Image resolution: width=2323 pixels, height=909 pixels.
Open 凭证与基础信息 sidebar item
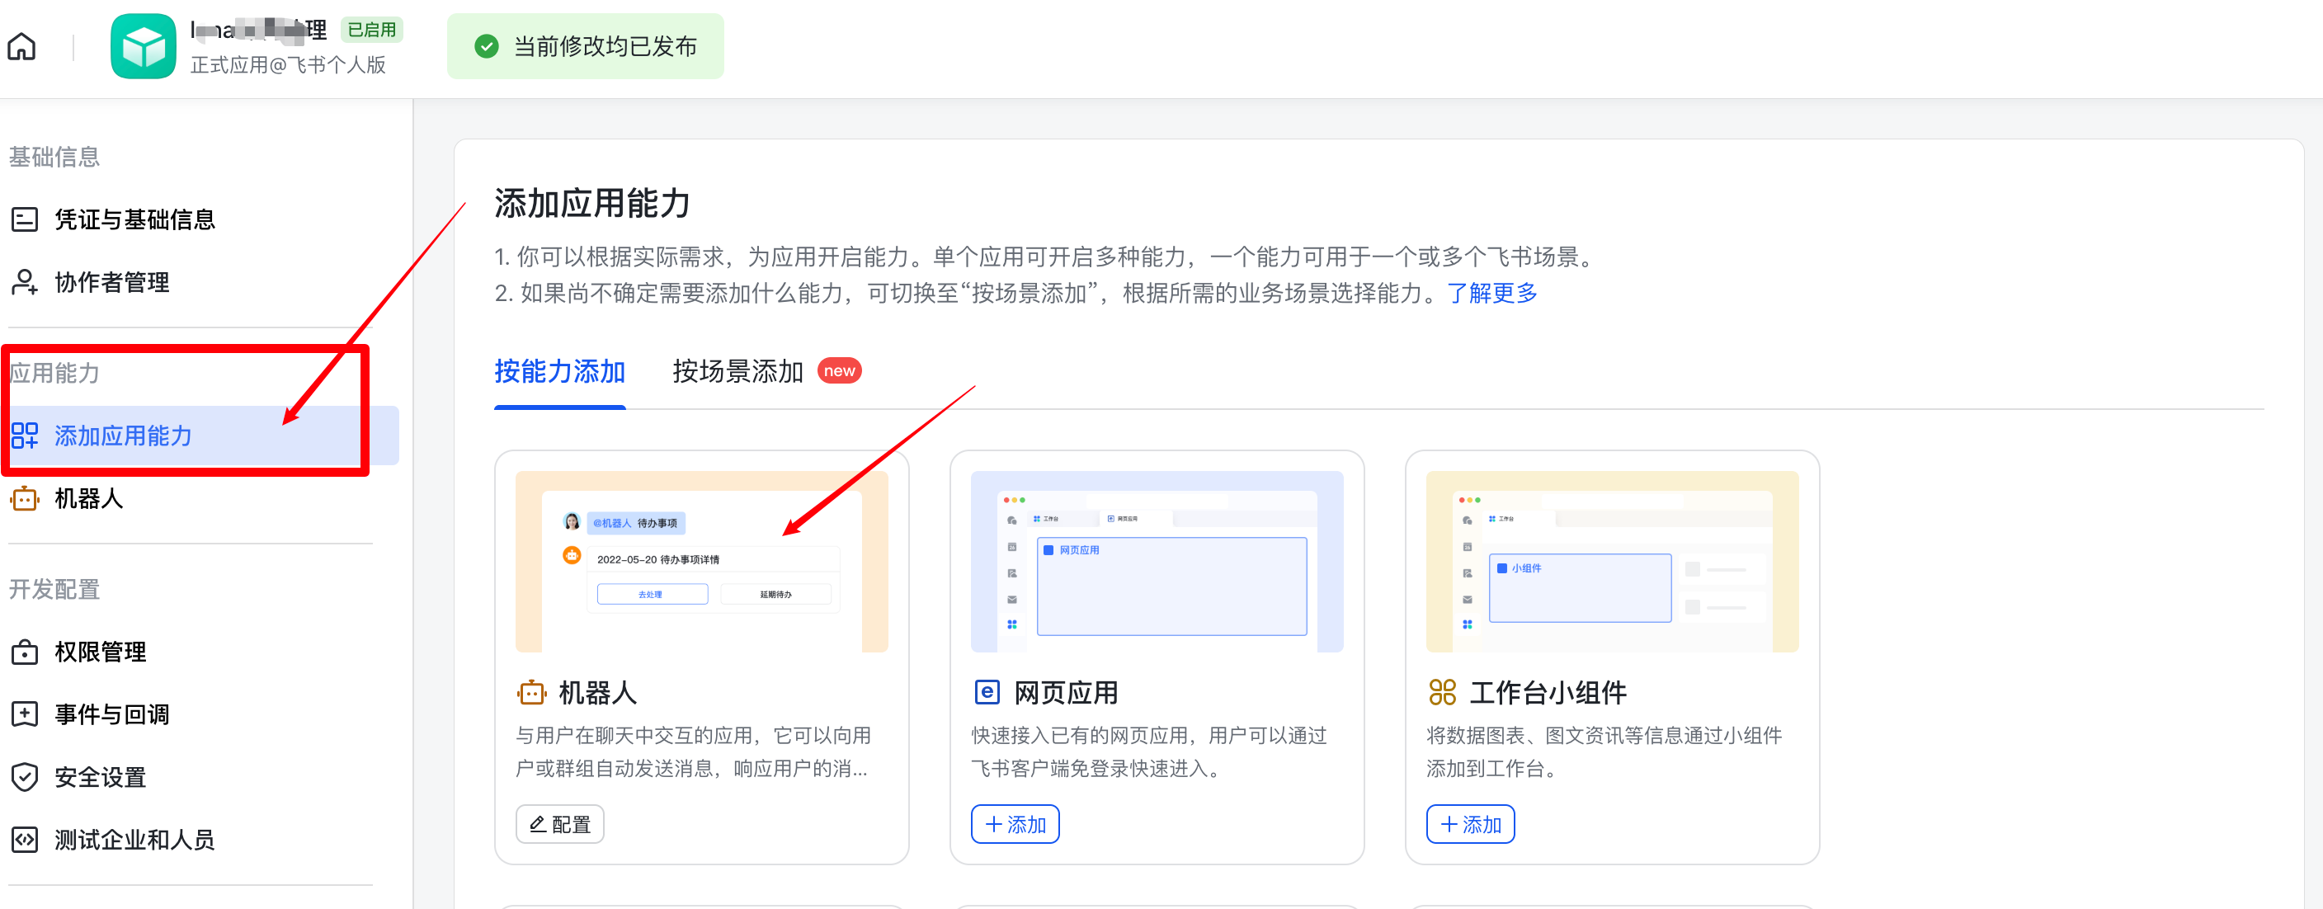click(x=134, y=219)
